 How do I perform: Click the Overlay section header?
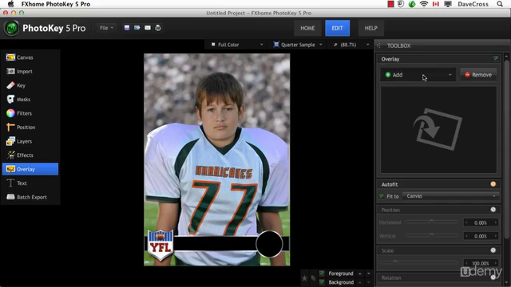point(438,59)
